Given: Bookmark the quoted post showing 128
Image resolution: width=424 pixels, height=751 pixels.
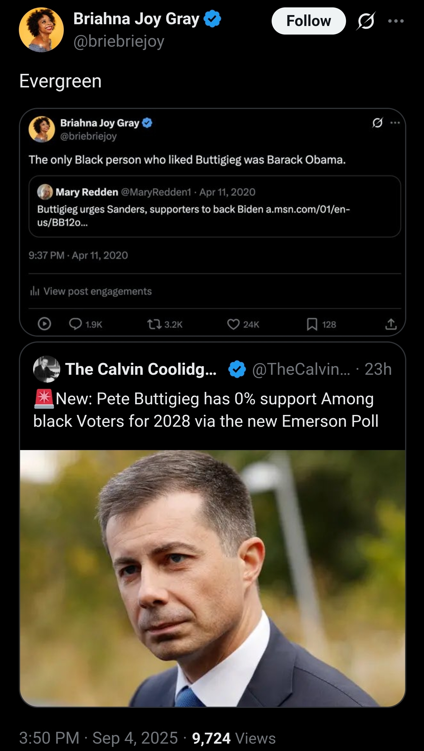Looking at the screenshot, I should tap(312, 324).
